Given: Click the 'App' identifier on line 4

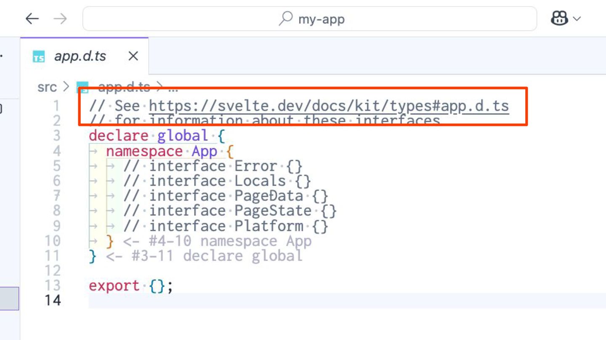Looking at the screenshot, I should click(205, 151).
